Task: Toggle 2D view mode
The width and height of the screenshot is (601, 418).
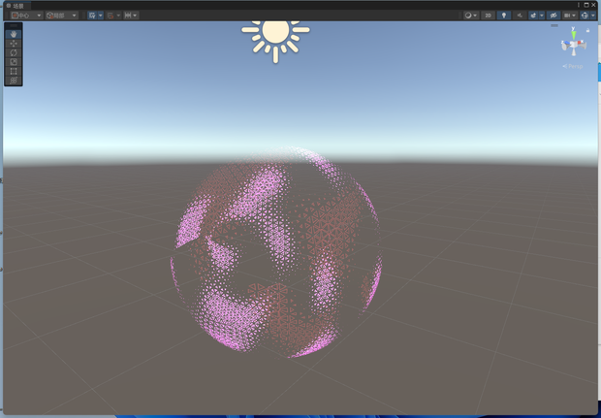Action: (x=488, y=16)
